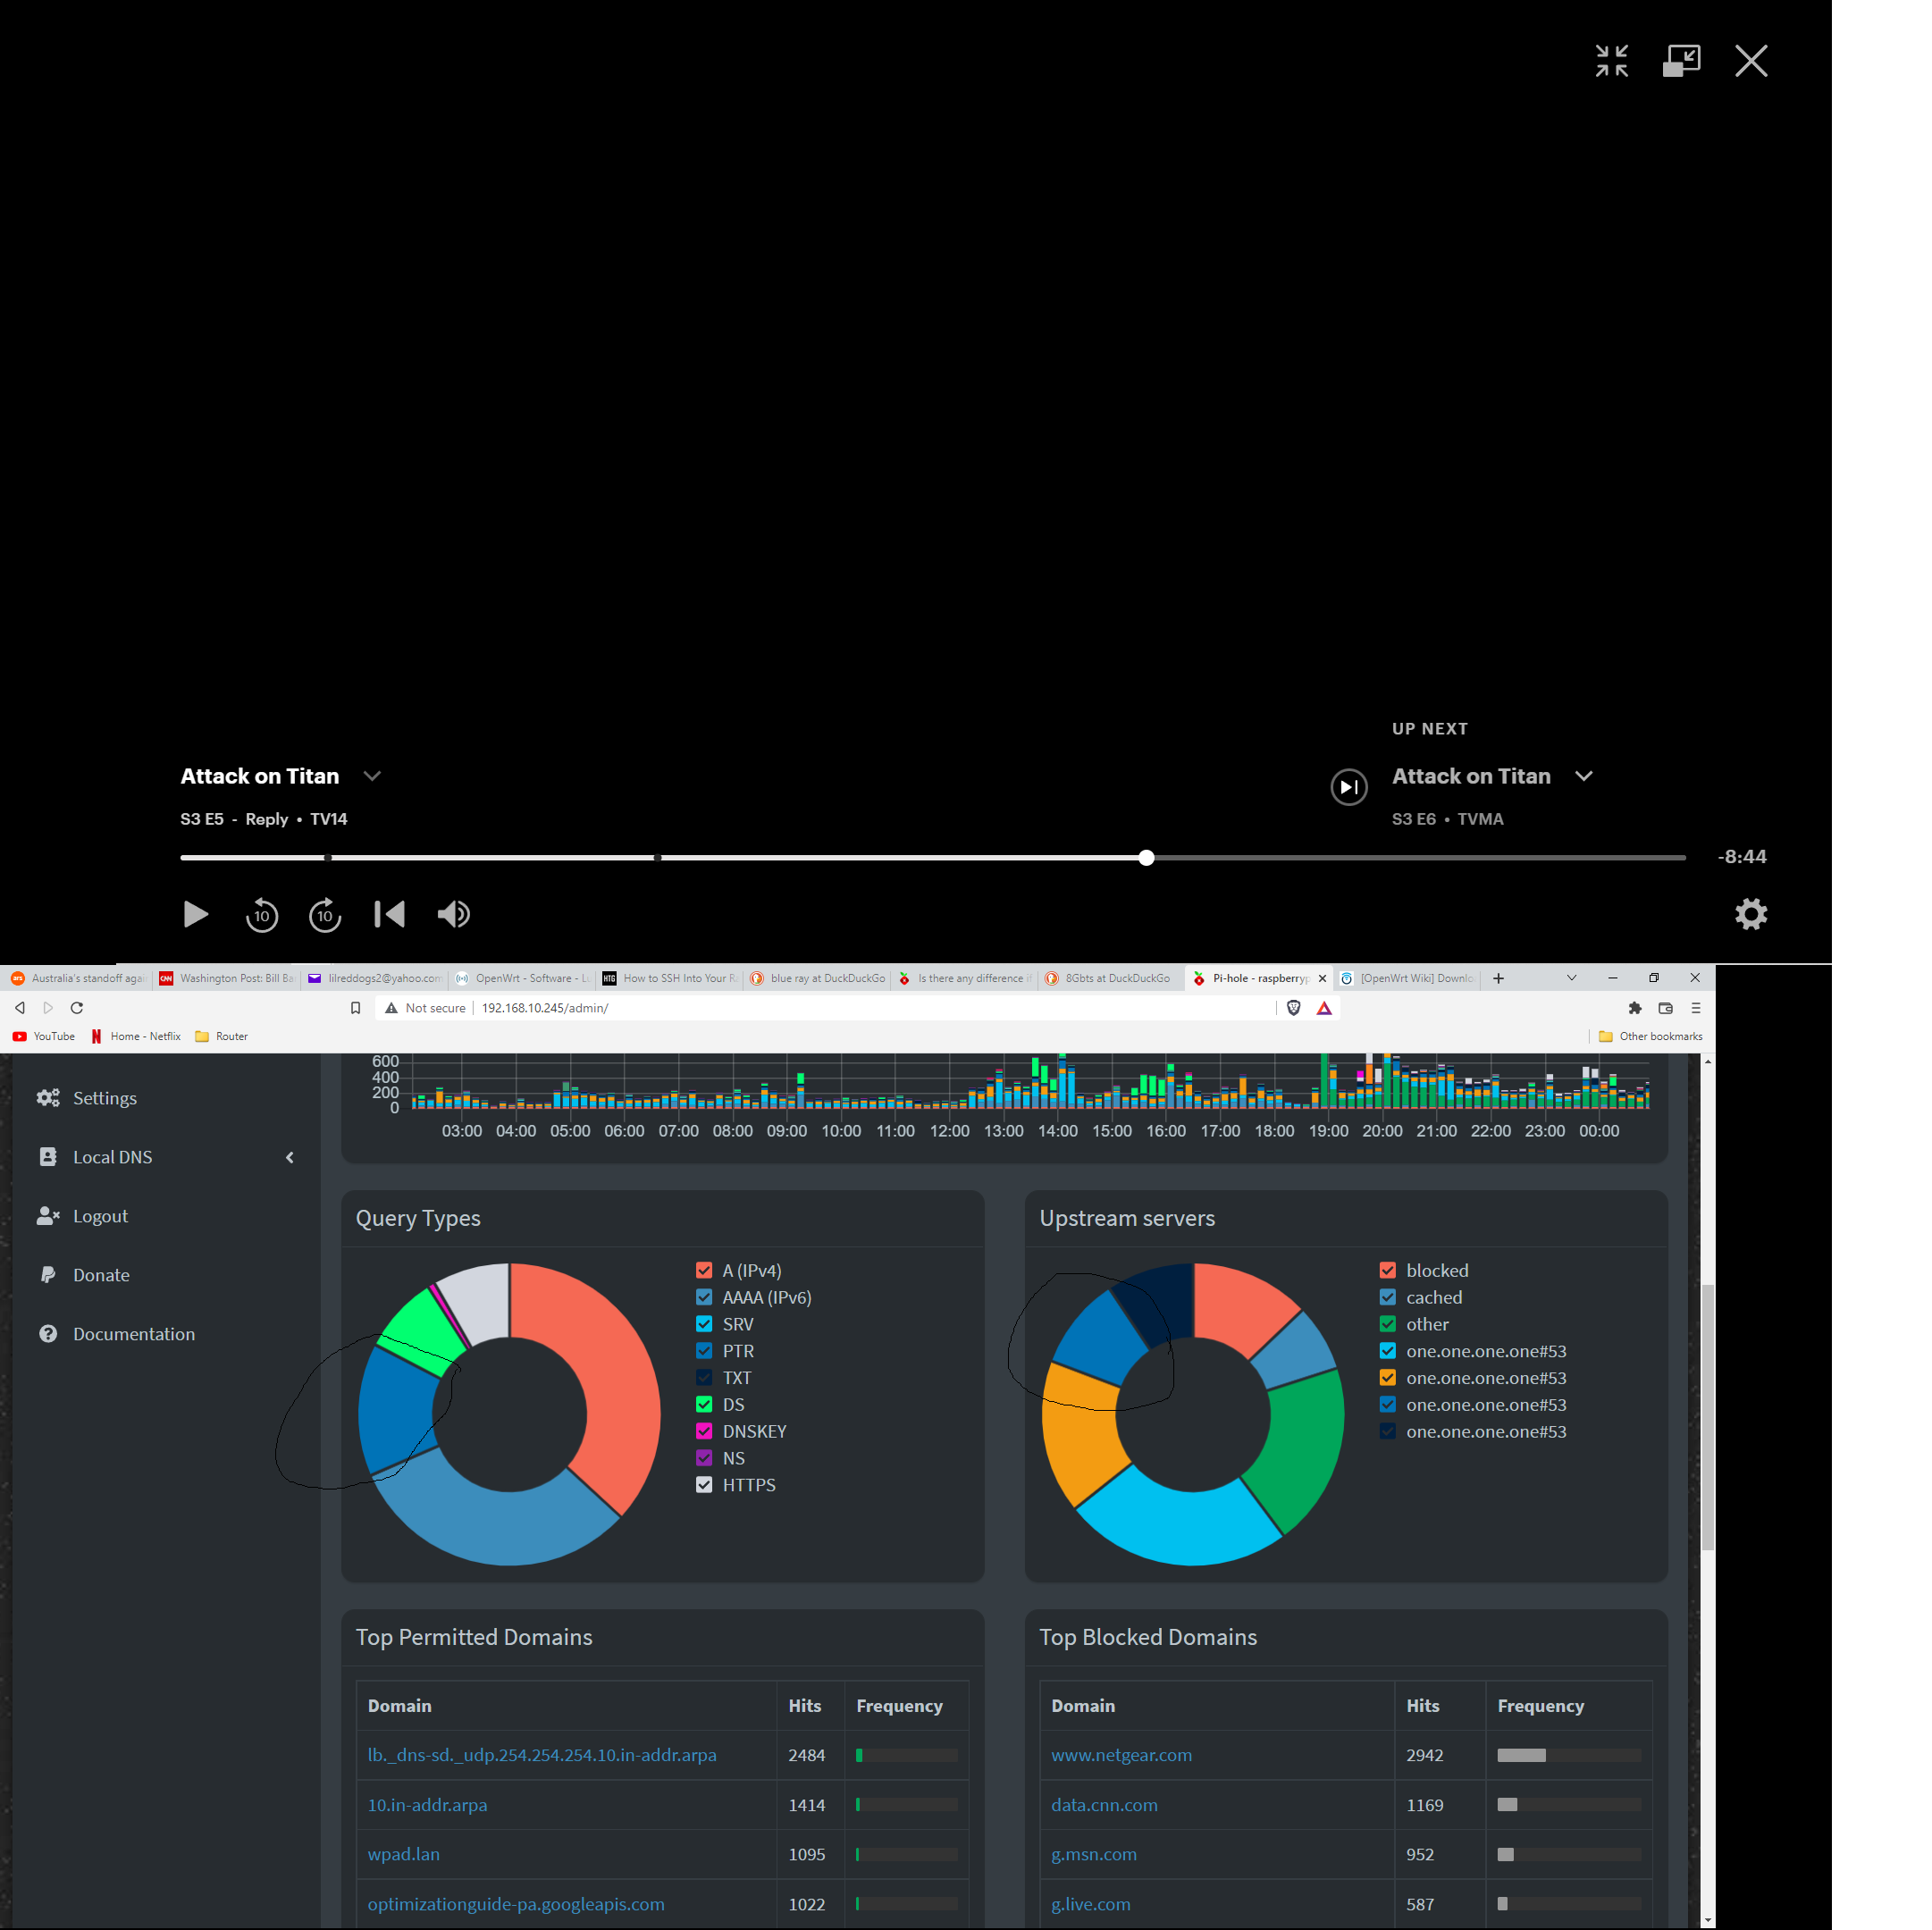This screenshot has width=1932, height=1930.
Task: Switch to the picture-in-picture mini player icon
Action: coord(1681,61)
